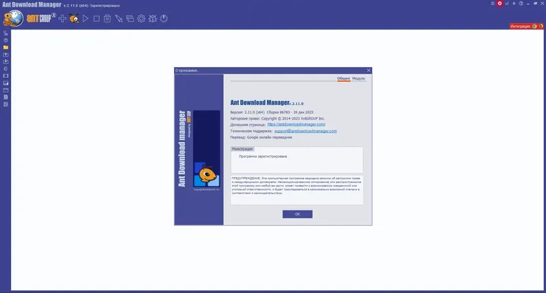Switch to the Общее tab
The height and width of the screenshot is (293, 546).
pyautogui.click(x=343, y=79)
